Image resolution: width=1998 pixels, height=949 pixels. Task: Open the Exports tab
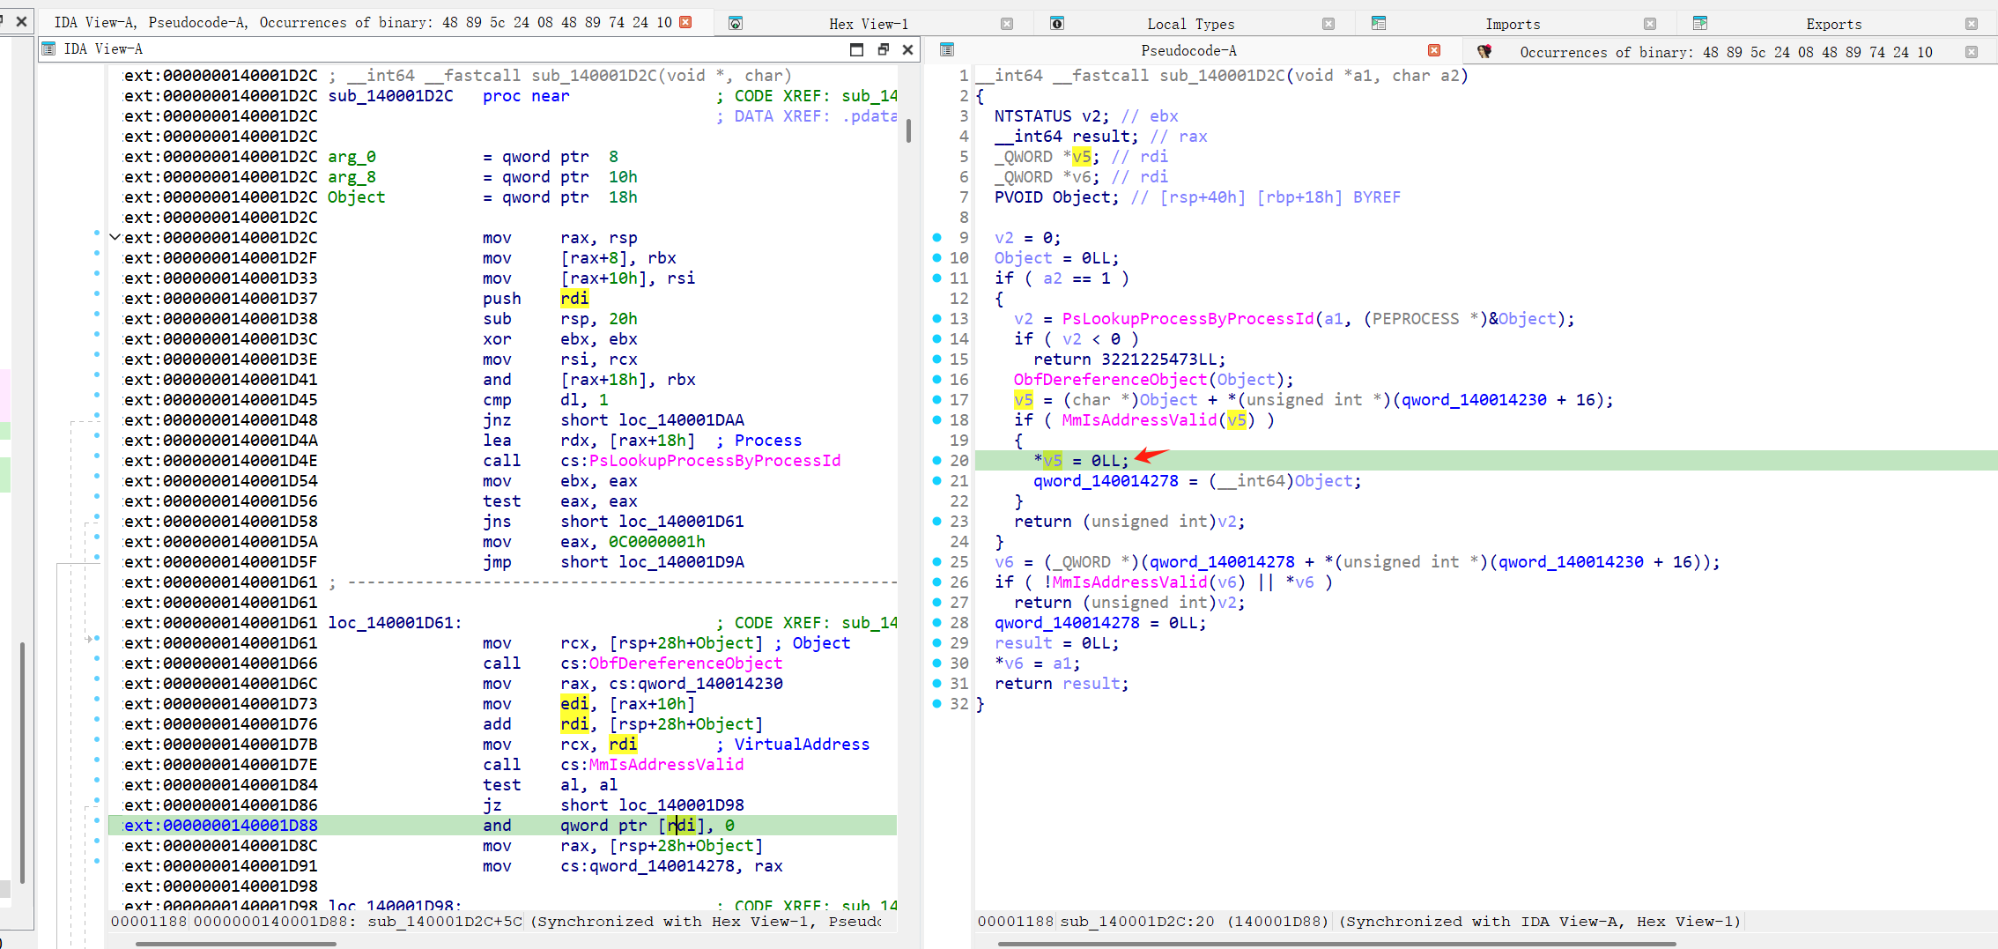(x=1834, y=24)
